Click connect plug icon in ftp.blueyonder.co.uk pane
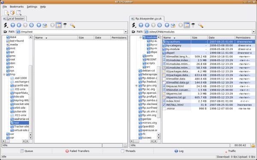Viewport: 257px width, 160px height. click(x=134, y=25)
